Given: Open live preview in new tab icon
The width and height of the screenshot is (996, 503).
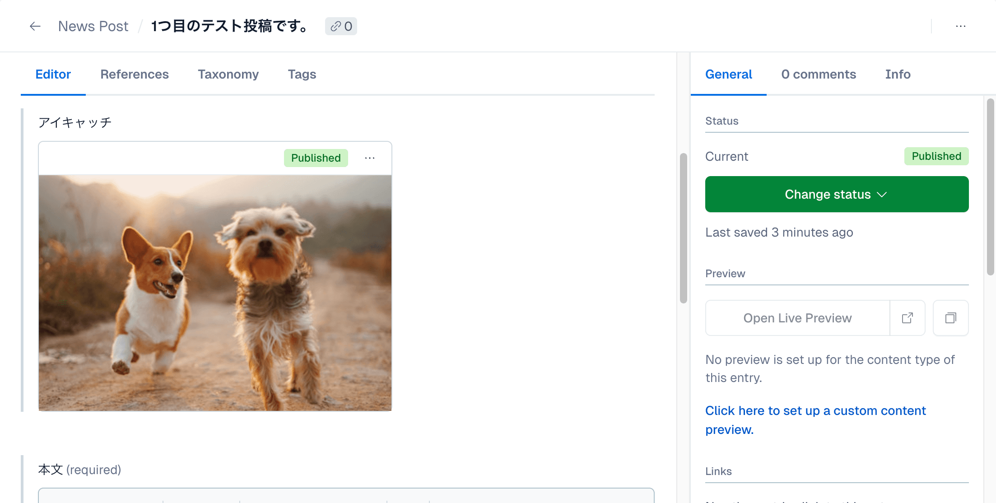Looking at the screenshot, I should pyautogui.click(x=908, y=318).
